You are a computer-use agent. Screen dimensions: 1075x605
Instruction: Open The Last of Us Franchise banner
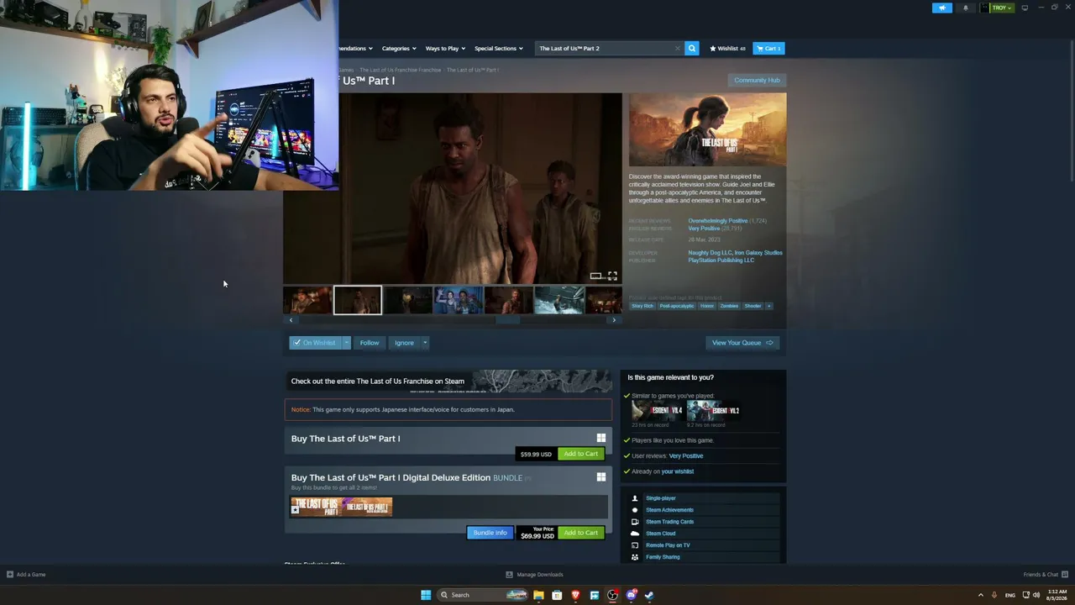pyautogui.click(x=448, y=381)
